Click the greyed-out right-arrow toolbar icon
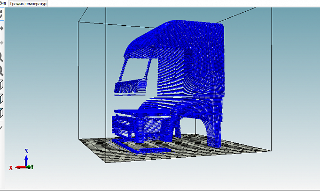 [x=1, y=43]
